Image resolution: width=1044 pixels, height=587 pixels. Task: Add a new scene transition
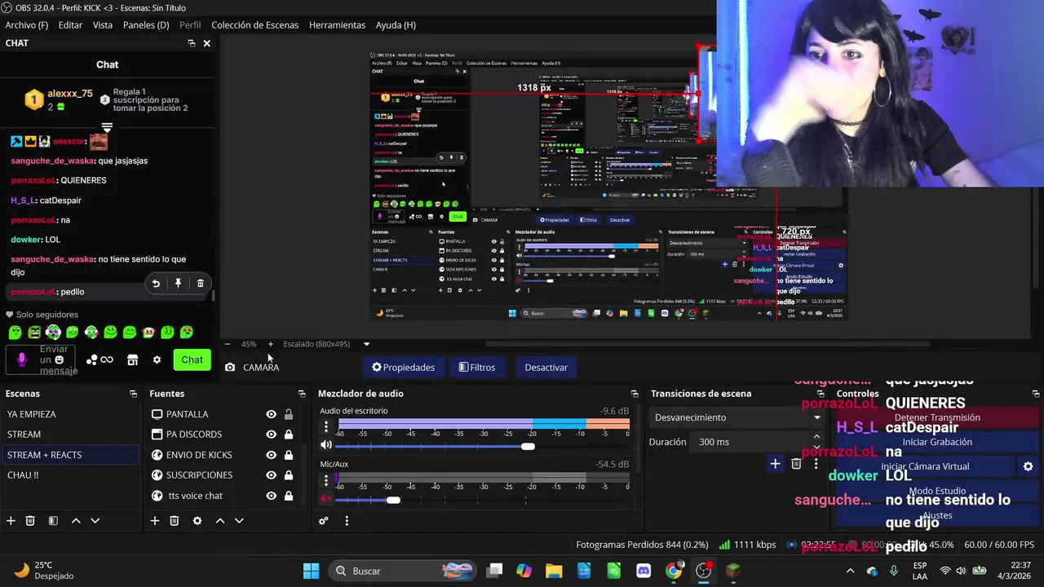click(x=775, y=464)
